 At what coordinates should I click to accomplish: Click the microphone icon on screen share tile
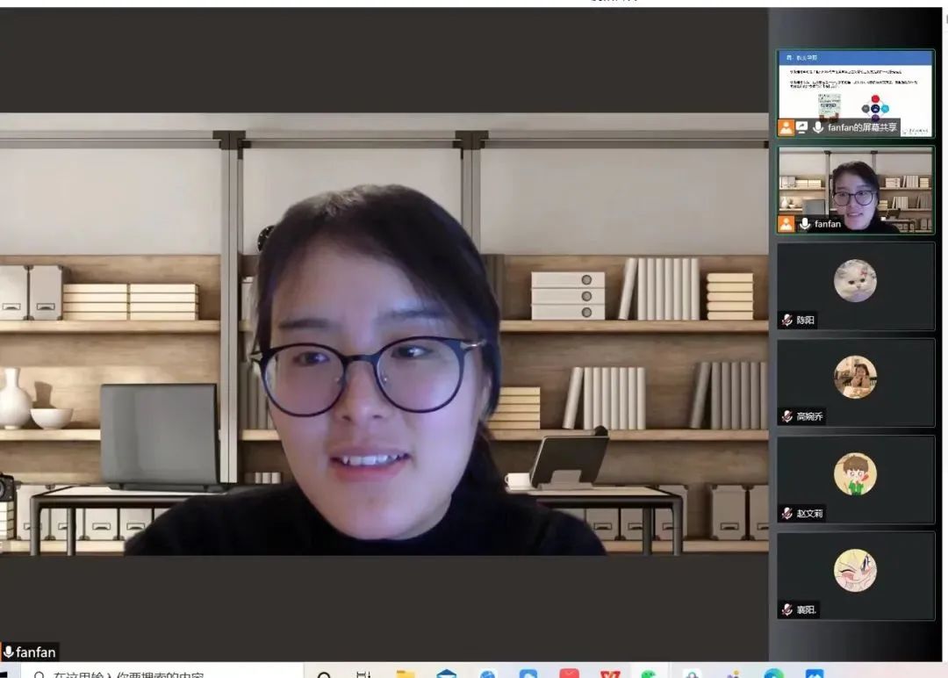click(818, 127)
